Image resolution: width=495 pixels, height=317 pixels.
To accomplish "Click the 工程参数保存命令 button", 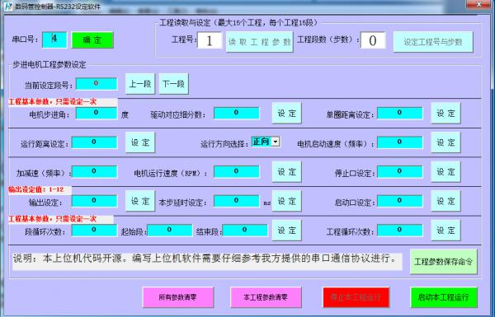I will [444, 262].
